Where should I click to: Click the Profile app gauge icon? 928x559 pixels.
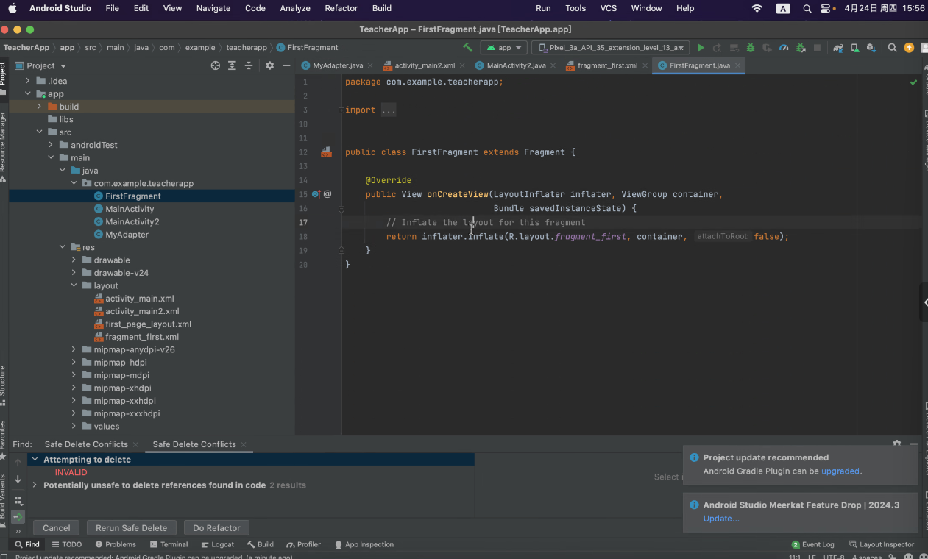point(783,47)
